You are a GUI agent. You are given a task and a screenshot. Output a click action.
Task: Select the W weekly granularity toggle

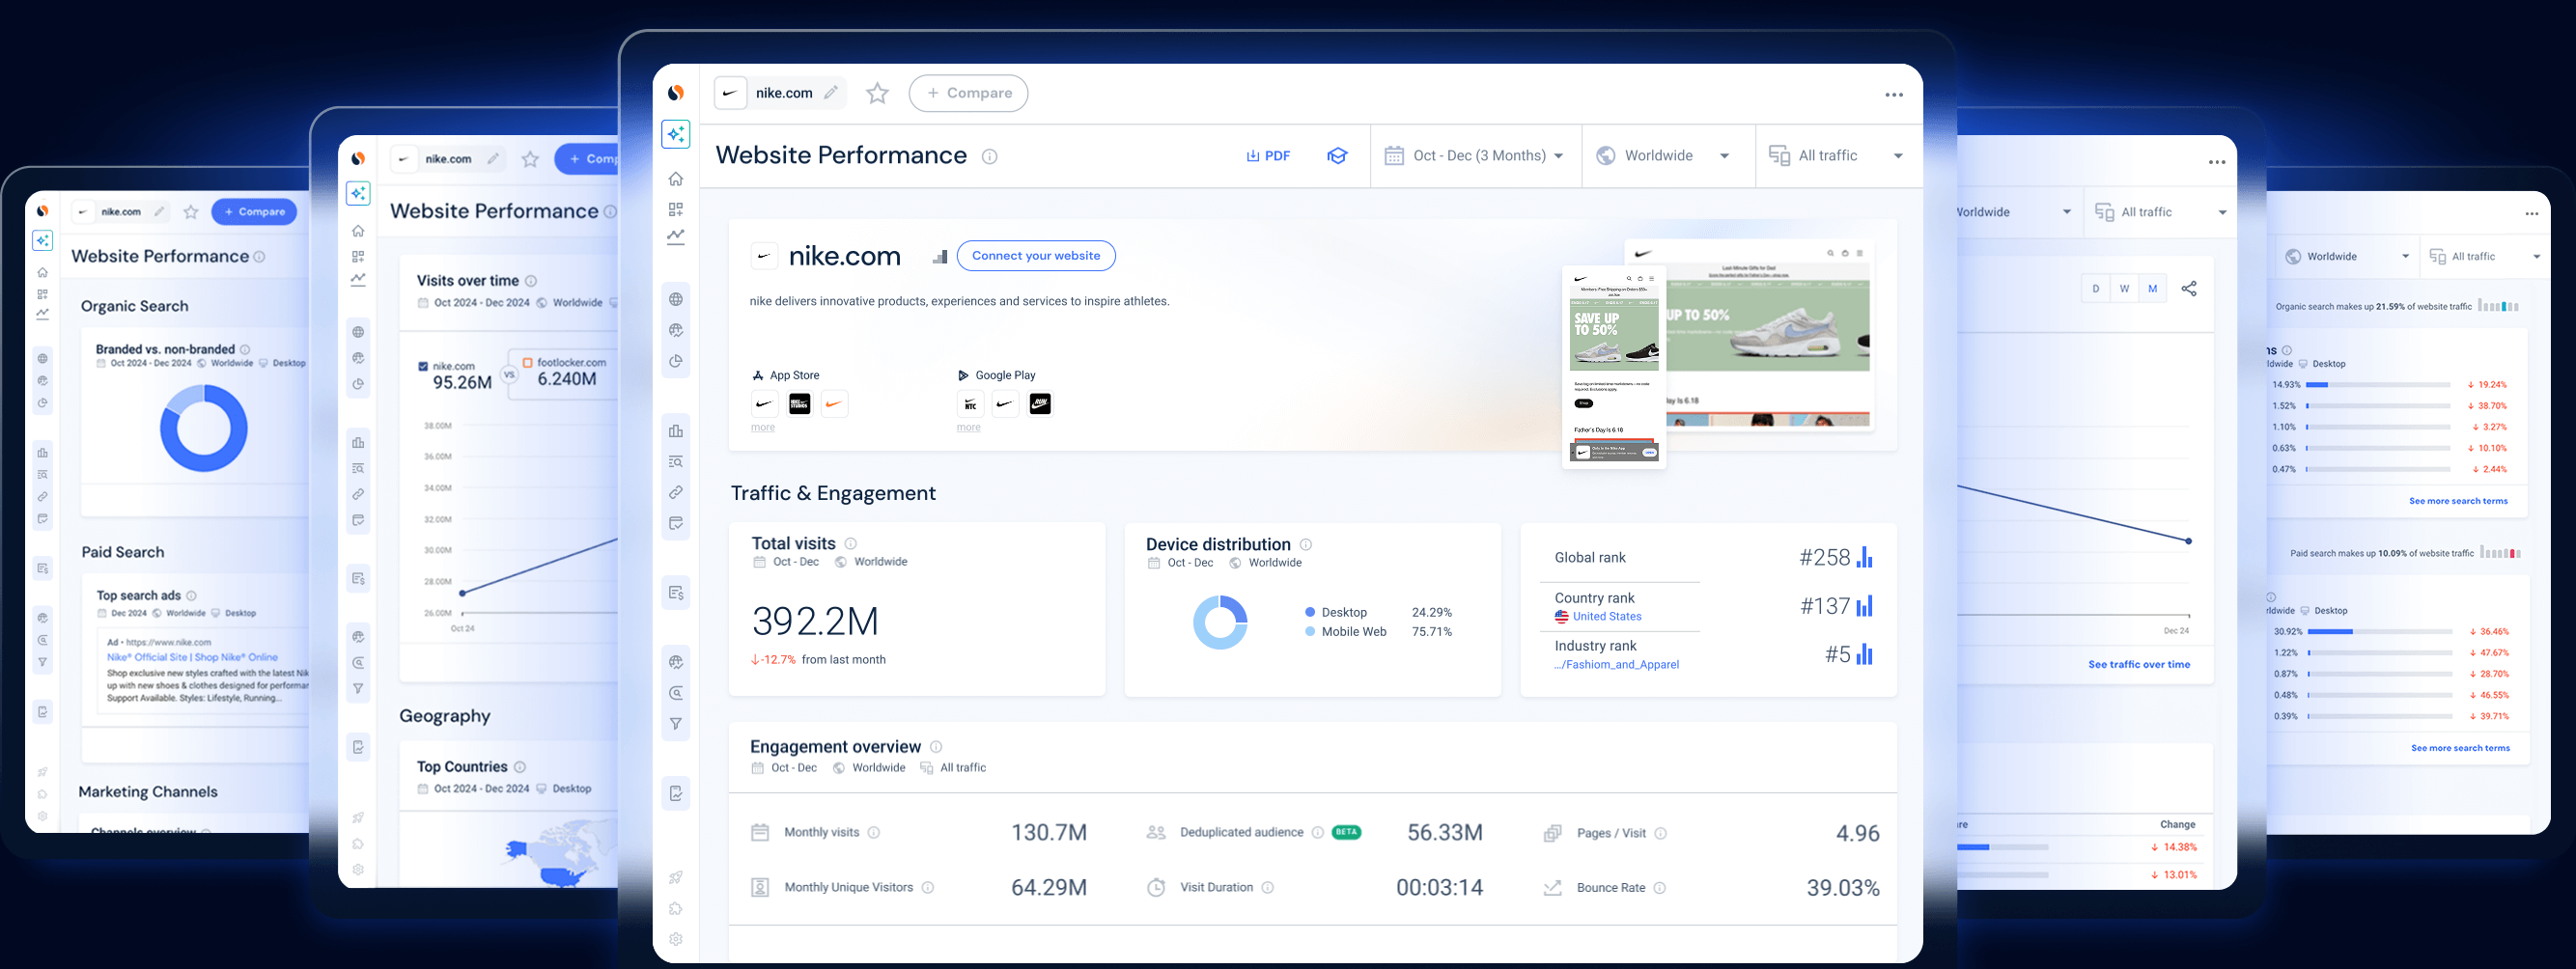(x=2124, y=289)
